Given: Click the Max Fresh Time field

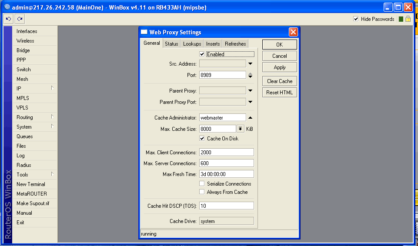Looking at the screenshot, I should 227,174.
